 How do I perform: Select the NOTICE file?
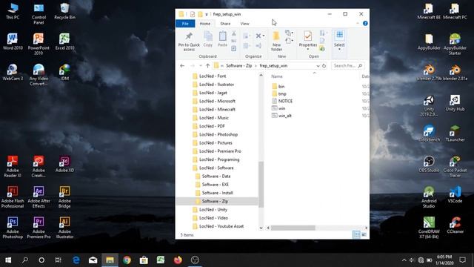pos(282,101)
